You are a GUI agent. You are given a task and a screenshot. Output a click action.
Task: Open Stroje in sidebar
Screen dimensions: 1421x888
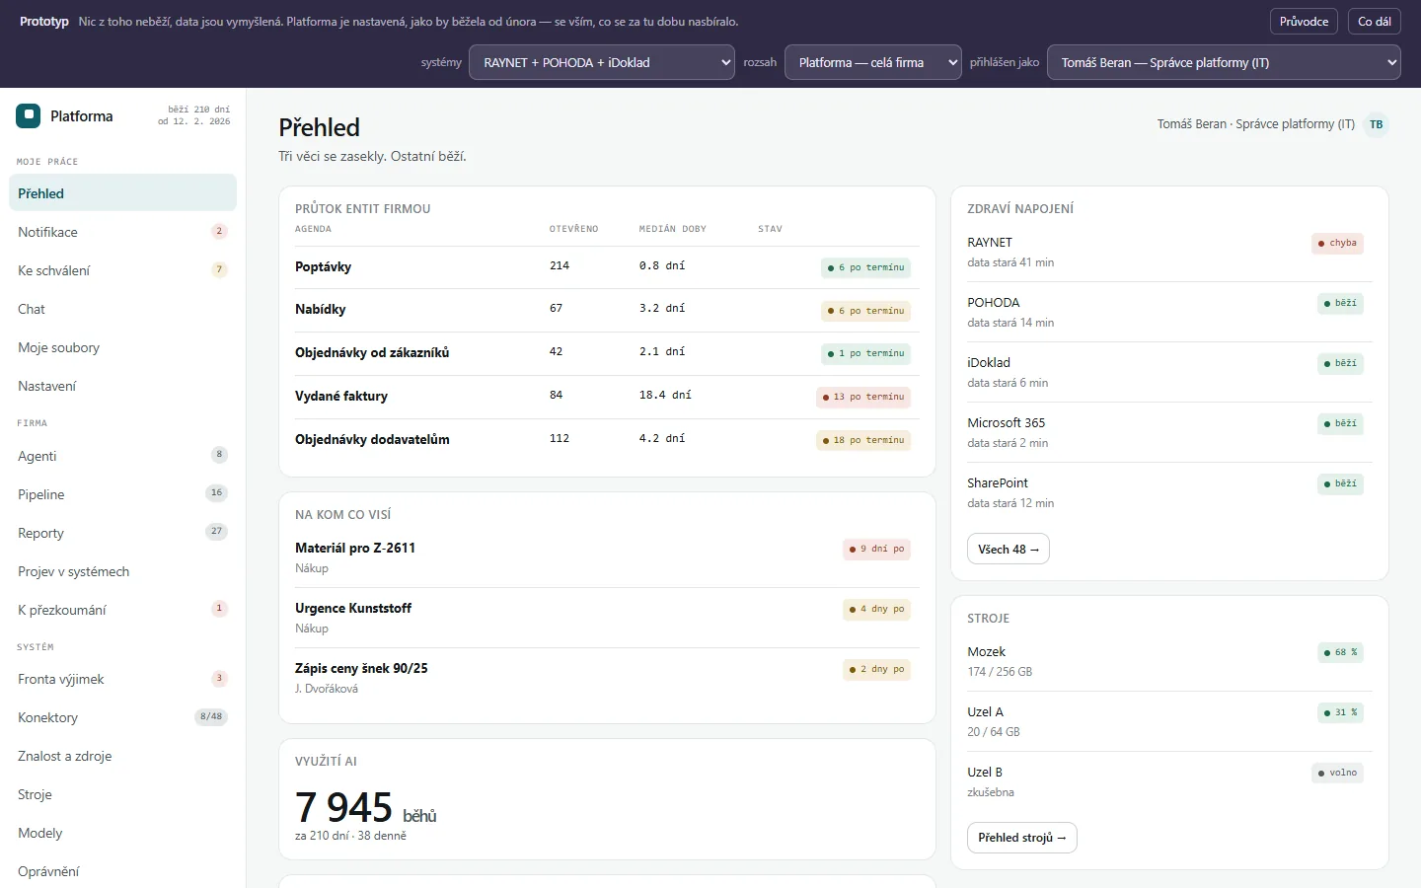[122, 794]
